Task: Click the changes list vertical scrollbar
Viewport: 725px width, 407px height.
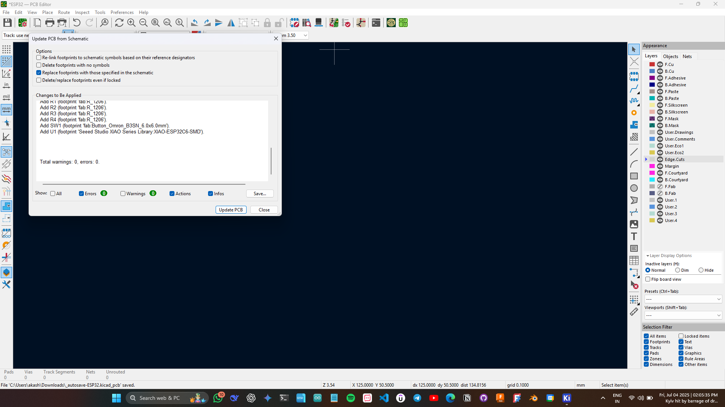Action: click(271, 161)
